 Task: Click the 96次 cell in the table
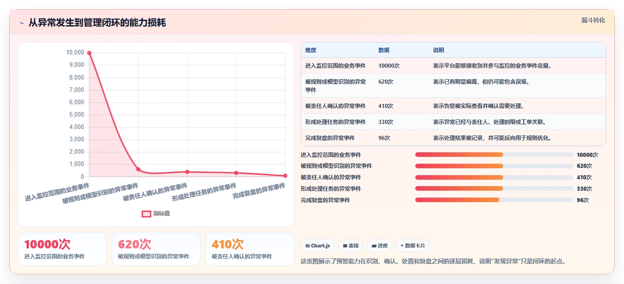(x=385, y=138)
